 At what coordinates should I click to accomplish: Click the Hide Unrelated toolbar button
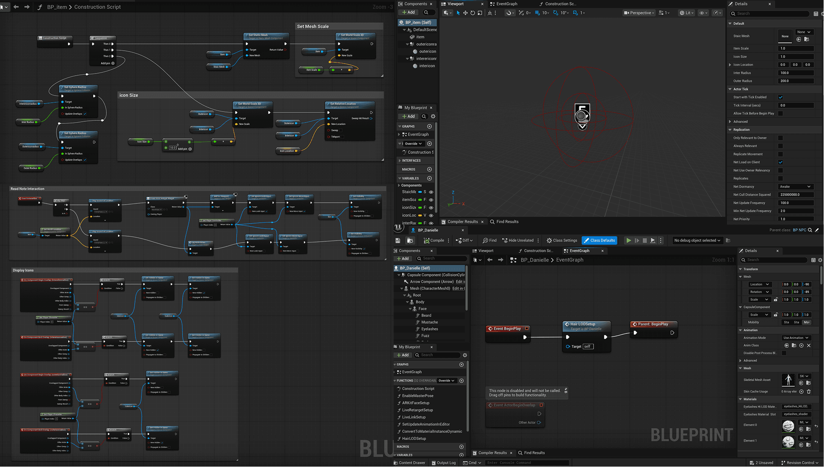(x=517, y=240)
